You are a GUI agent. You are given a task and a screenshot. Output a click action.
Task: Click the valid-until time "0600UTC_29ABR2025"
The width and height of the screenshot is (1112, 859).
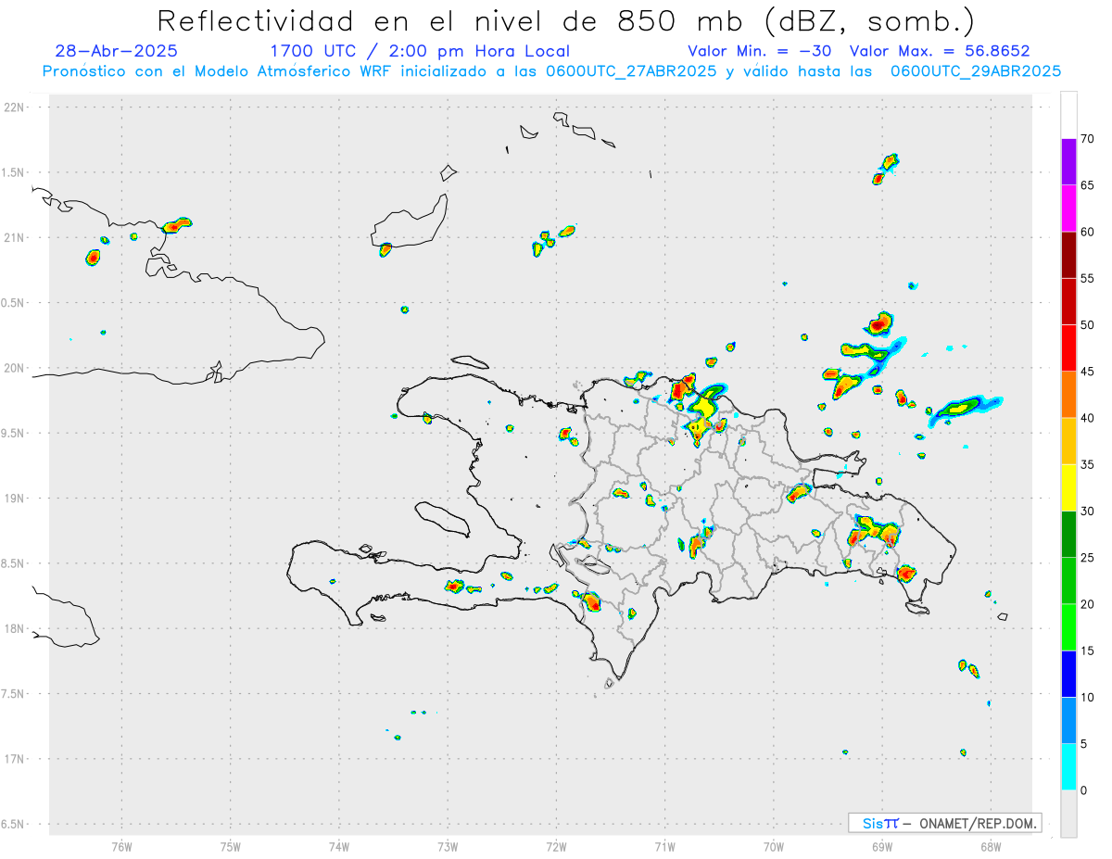pos(976,71)
